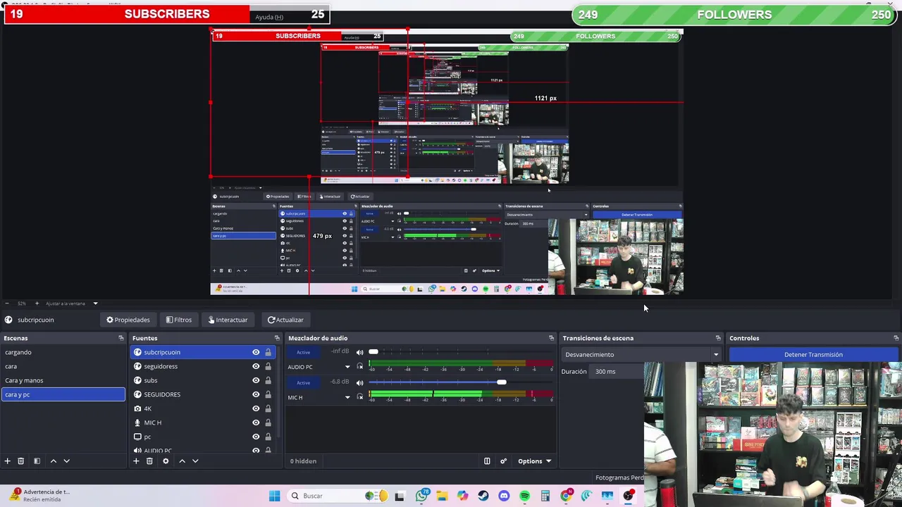
Task: Undock the Fuentes panel
Action: point(276,338)
